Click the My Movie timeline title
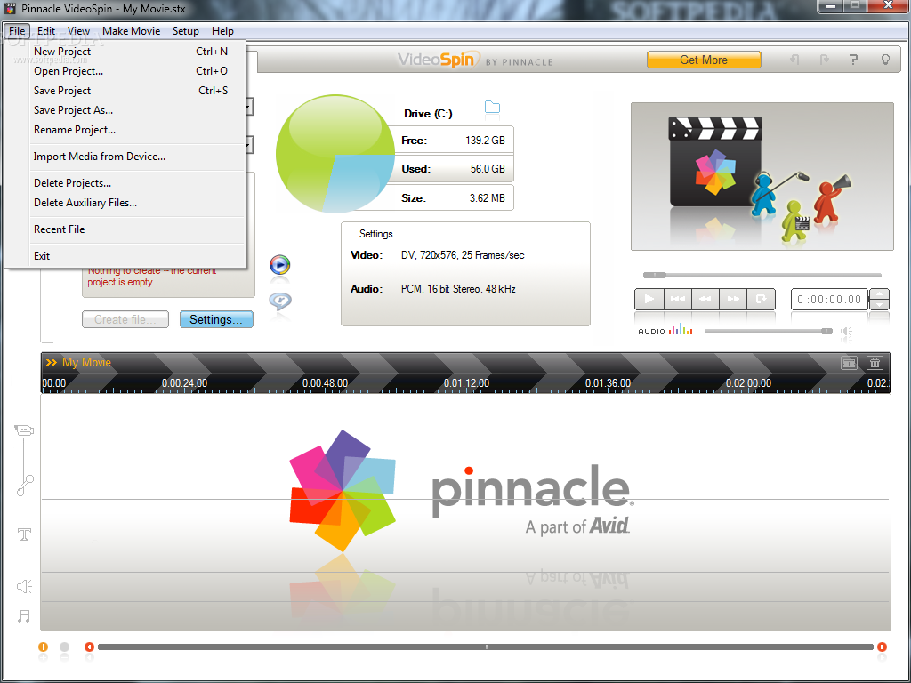911x683 pixels. [x=86, y=363]
